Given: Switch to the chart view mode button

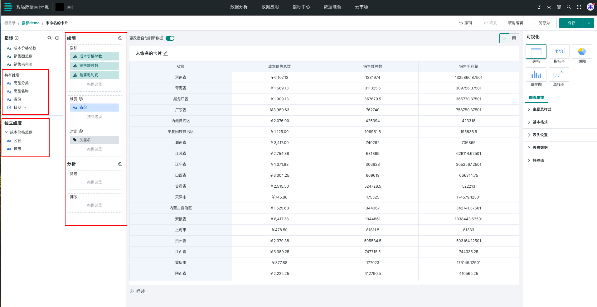Looking at the screenshot, I should pos(504,38).
